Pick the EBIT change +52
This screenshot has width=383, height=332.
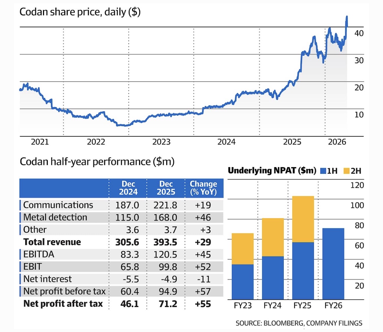pyautogui.click(x=203, y=267)
